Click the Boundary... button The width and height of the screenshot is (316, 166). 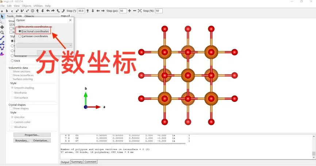[22, 141]
